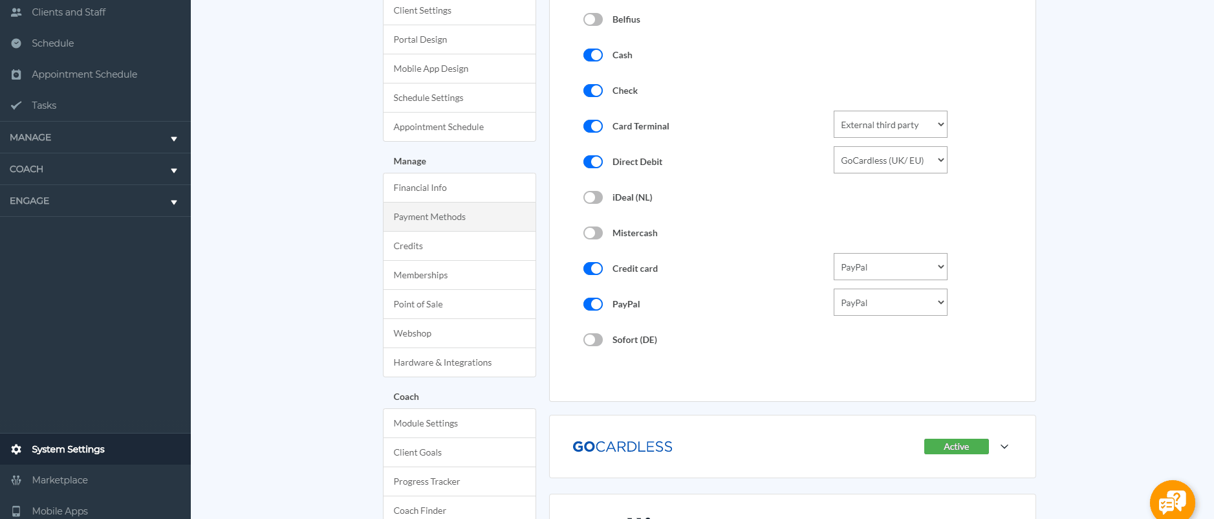
Task: Turn on the iDeal (NL) toggle
Action: click(x=592, y=197)
